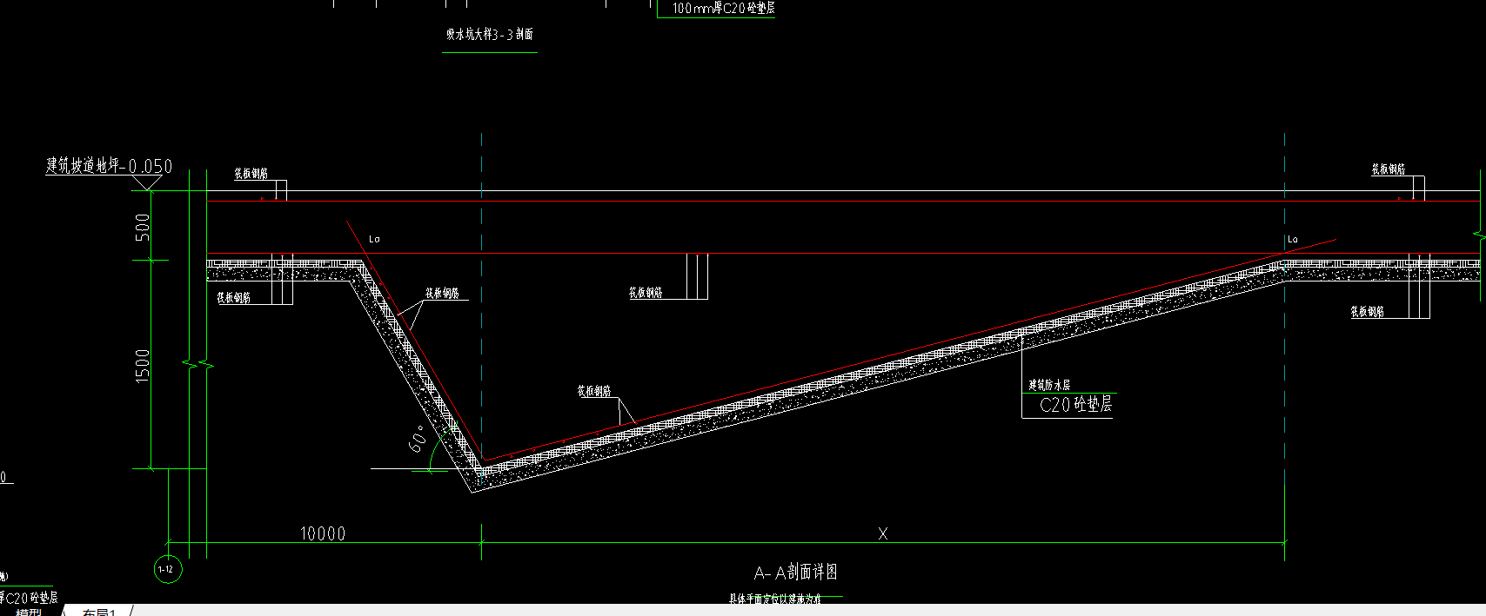Pick the 100mm厚C20砼垫层 label at top

[x=723, y=8]
